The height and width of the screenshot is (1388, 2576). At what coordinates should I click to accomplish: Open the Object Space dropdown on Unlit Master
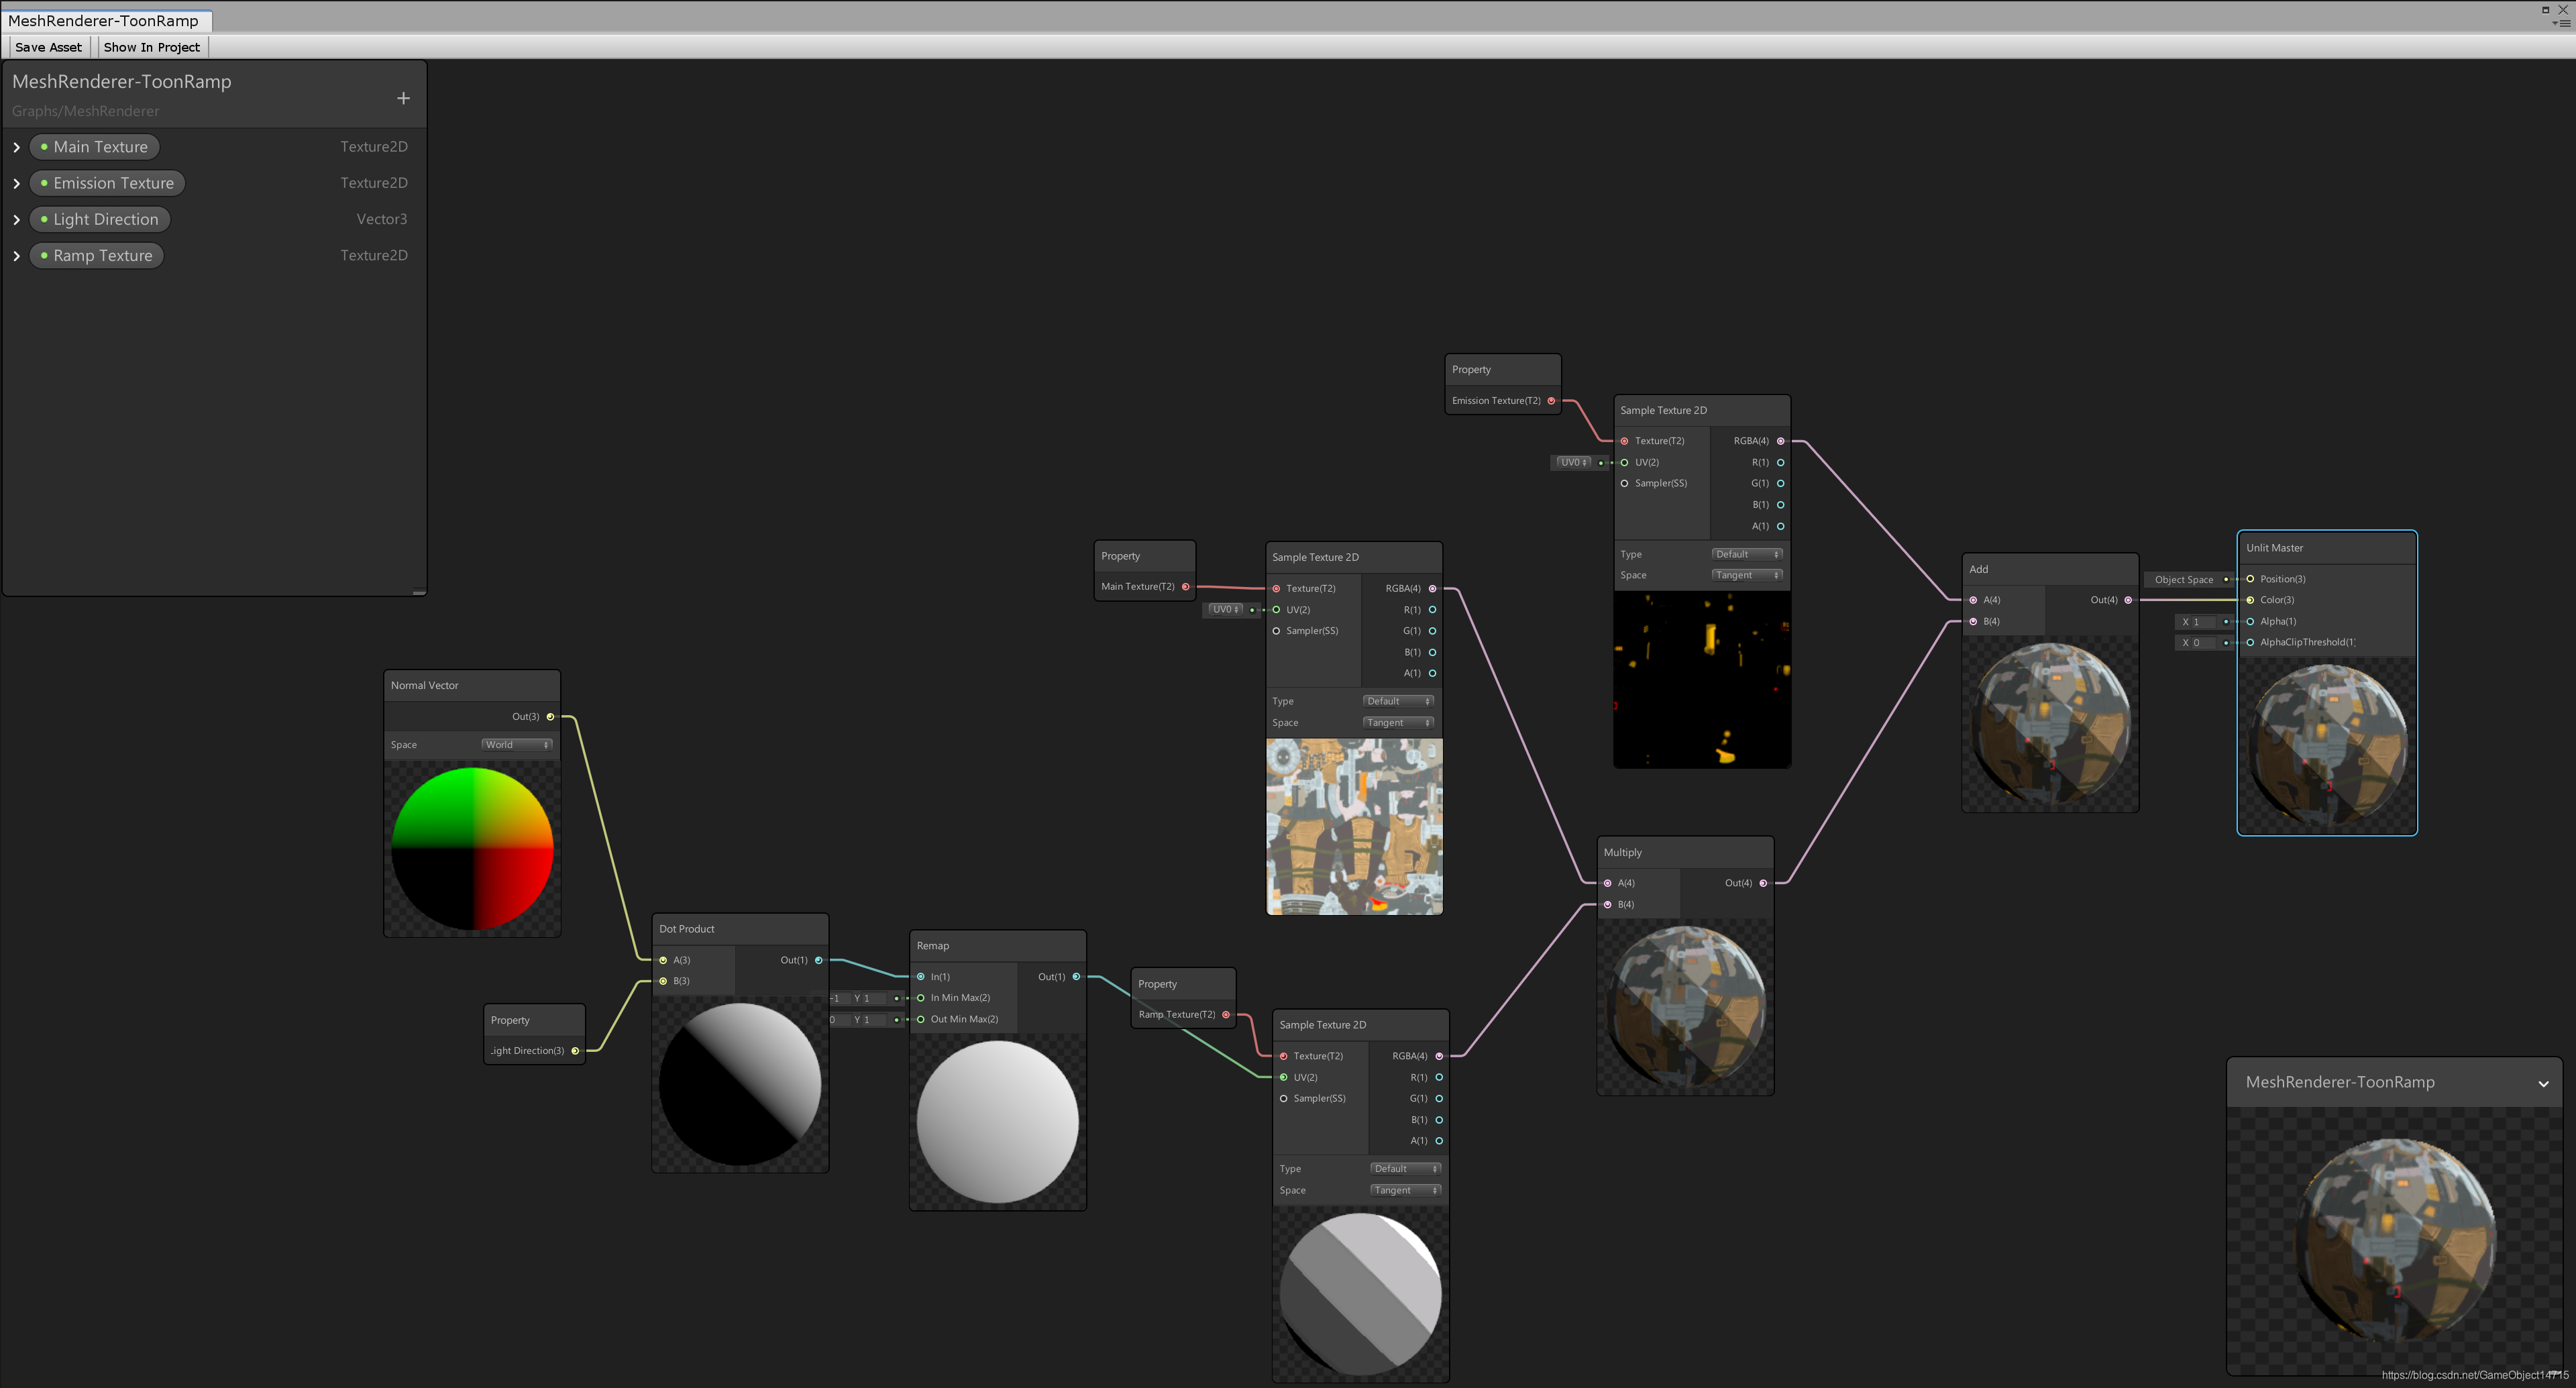pyautogui.click(x=2184, y=580)
